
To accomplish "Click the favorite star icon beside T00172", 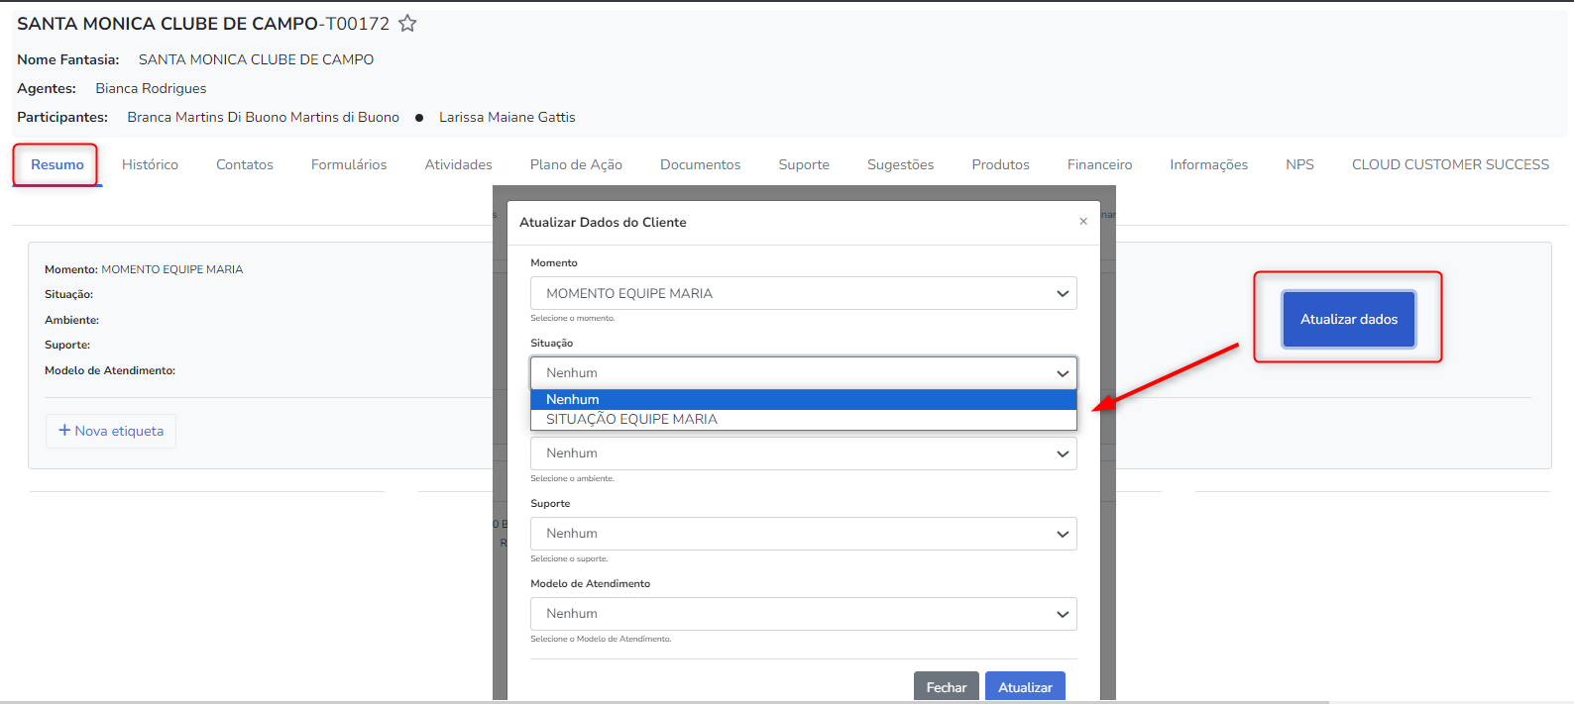I will [407, 24].
